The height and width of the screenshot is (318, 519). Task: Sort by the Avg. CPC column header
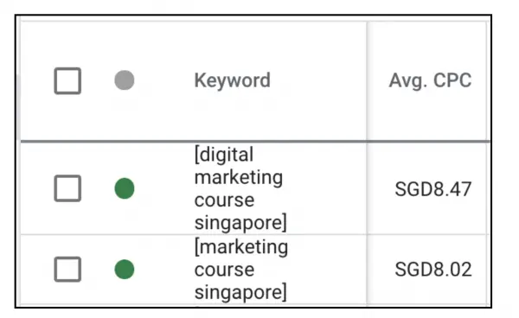click(x=430, y=80)
